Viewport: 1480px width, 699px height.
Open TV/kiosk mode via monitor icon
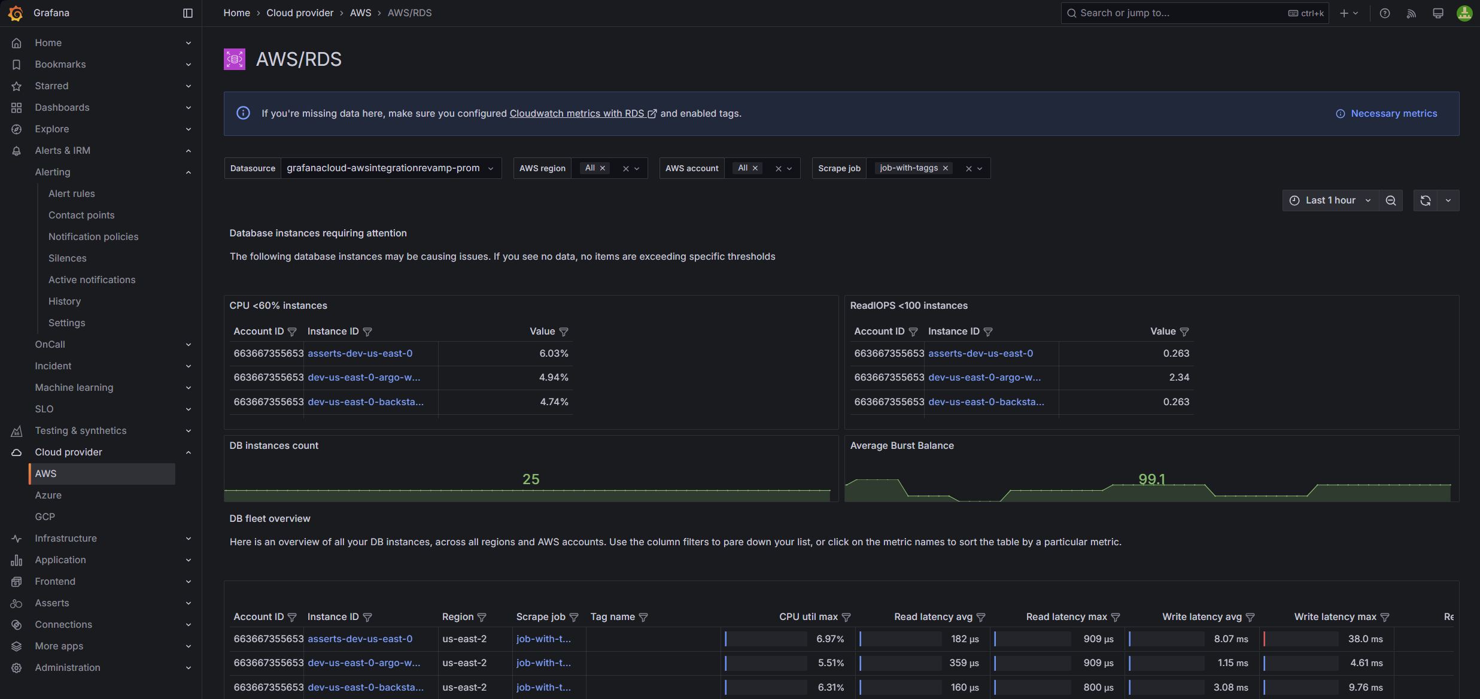coord(1438,13)
